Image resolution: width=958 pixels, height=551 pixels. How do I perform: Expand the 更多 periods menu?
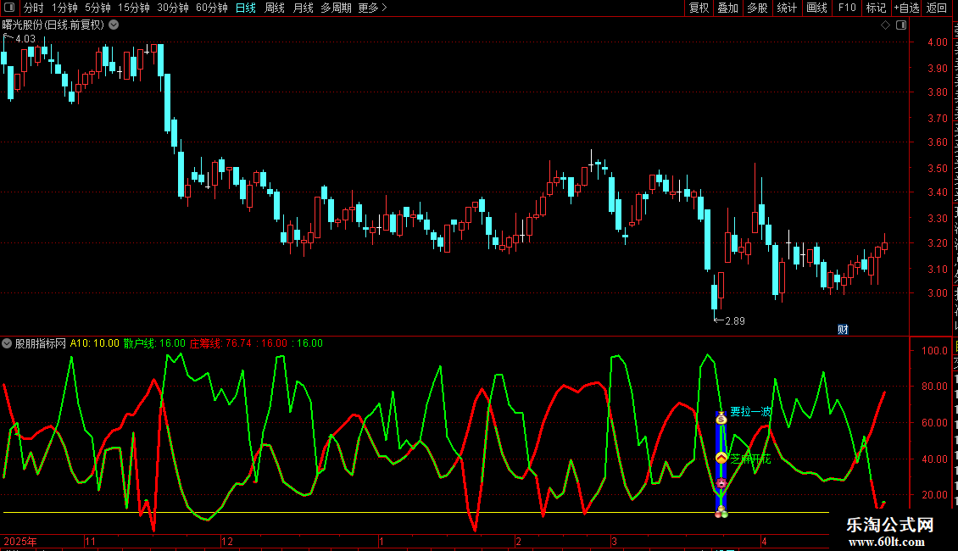click(x=373, y=8)
